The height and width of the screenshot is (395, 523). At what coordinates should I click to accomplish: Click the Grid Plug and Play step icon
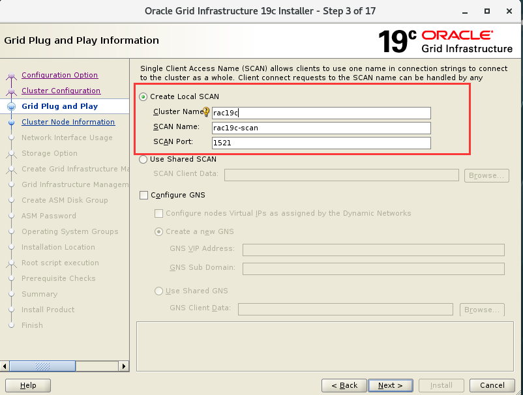11,106
